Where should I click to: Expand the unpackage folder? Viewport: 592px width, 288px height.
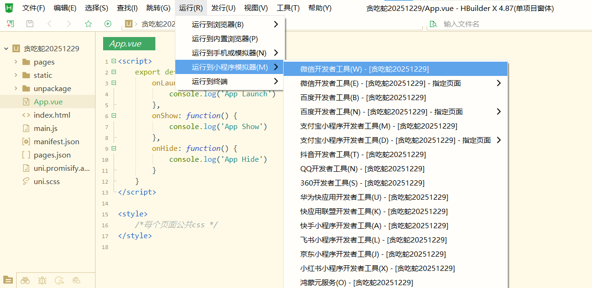pyautogui.click(x=16, y=88)
